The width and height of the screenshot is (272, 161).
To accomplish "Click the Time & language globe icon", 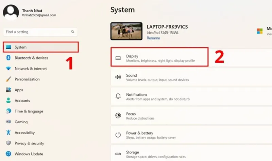I will pyautogui.click(x=8, y=111).
